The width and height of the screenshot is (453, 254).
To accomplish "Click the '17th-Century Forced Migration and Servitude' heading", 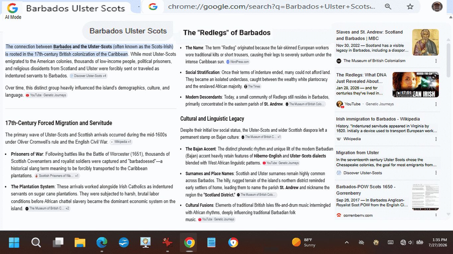I will tap(59, 123).
